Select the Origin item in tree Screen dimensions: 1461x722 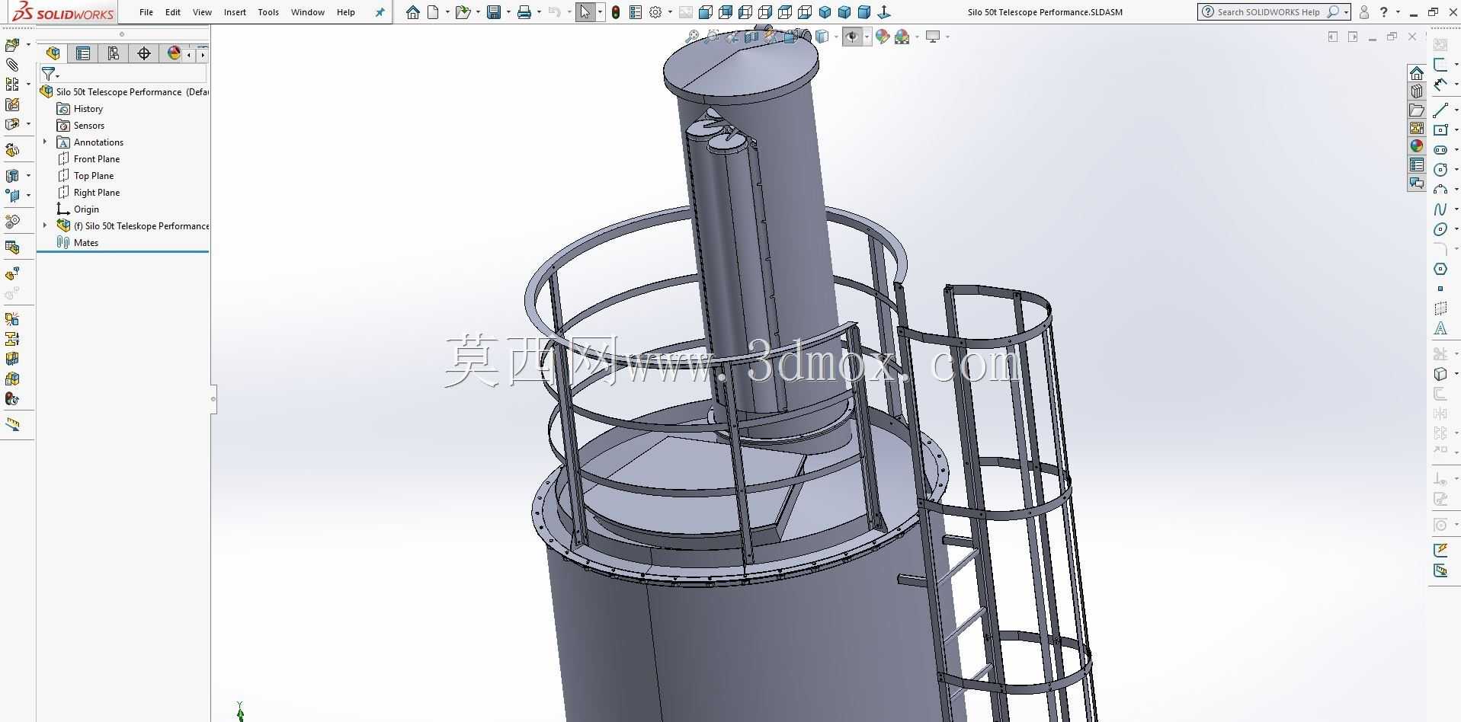pos(86,209)
